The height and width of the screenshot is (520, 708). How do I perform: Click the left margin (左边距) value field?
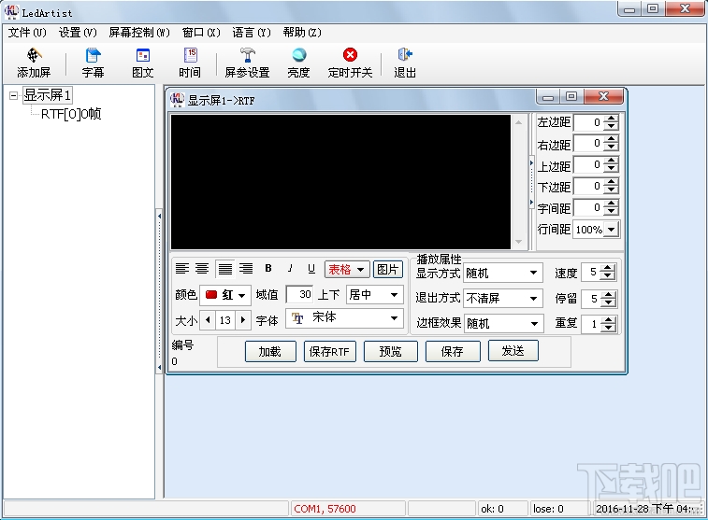click(x=588, y=122)
